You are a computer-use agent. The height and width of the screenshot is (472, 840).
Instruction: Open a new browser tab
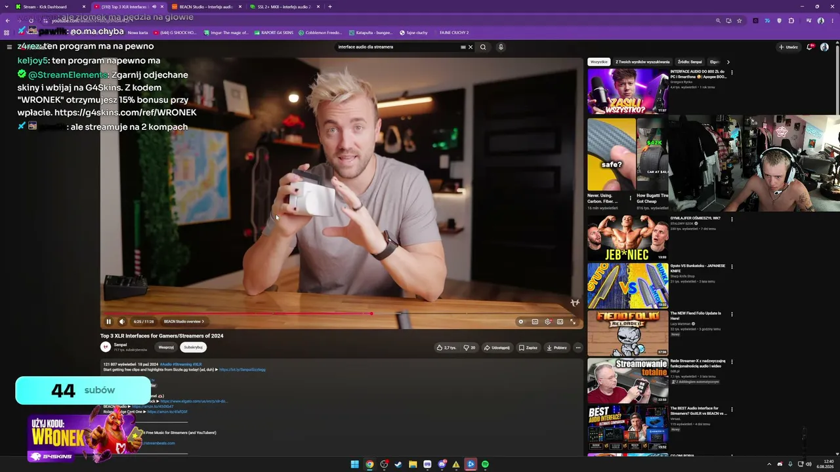pos(329,7)
